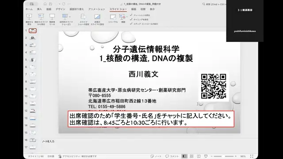Screen dimensions: 283x159
Task: Open the Home (ホーム) ribbon tab
Action: point(29,9)
